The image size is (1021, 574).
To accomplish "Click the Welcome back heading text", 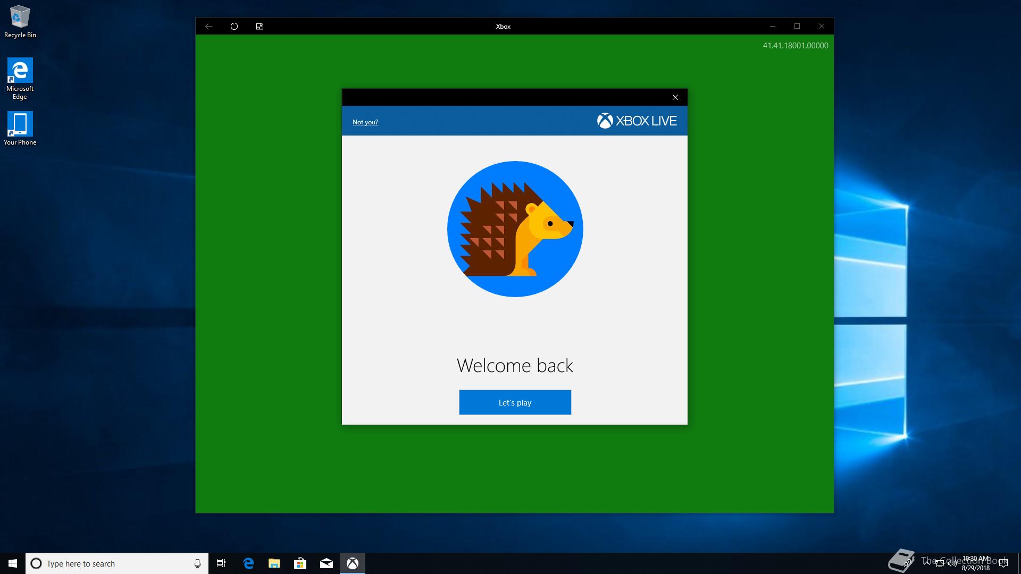I will tap(515, 365).
